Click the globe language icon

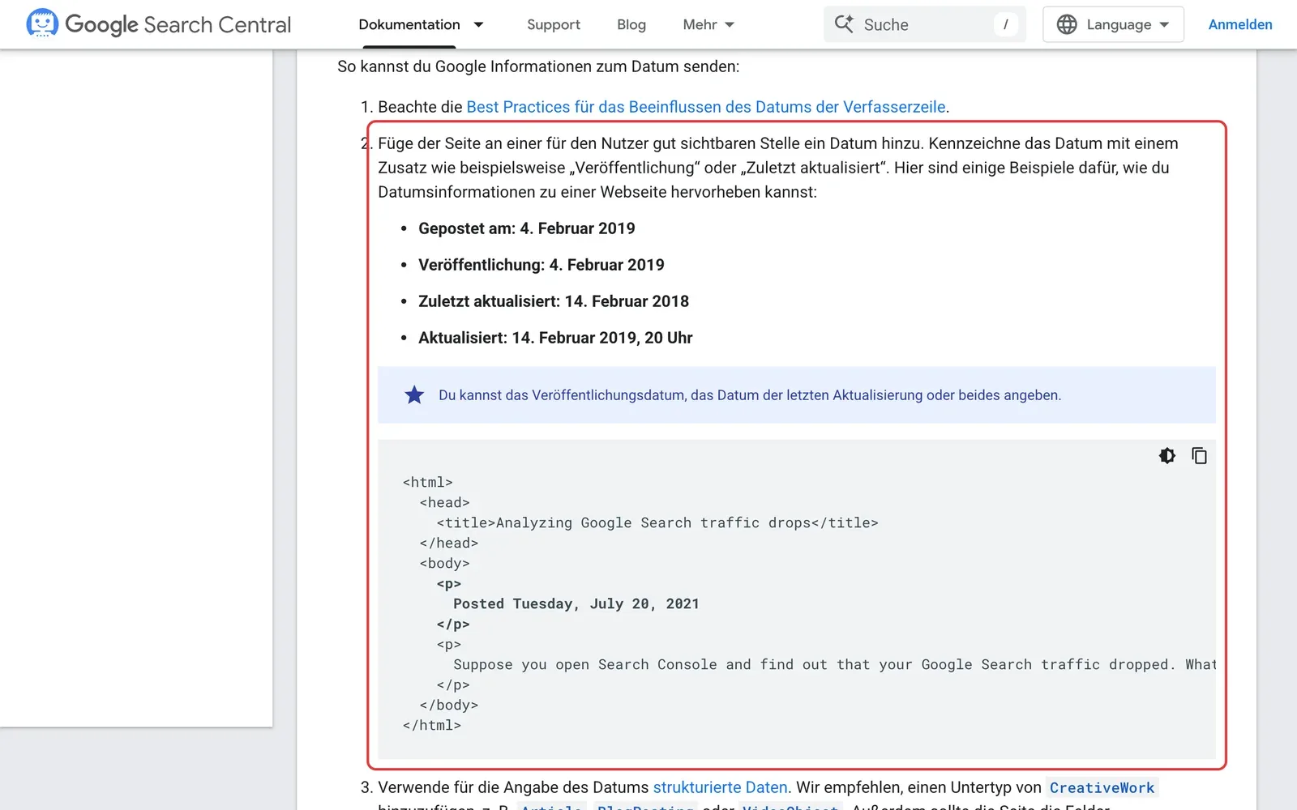pyautogui.click(x=1067, y=24)
